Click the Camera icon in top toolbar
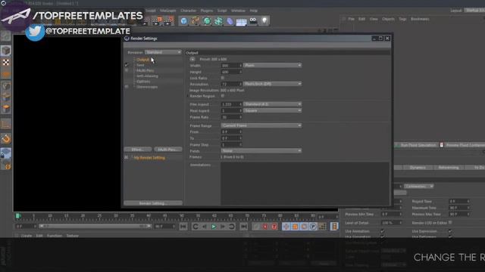Viewport: 485px width, 272px height. point(253,21)
